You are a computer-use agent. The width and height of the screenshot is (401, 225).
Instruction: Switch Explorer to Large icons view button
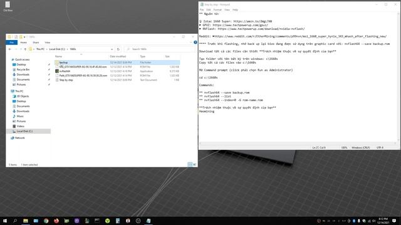(195, 164)
